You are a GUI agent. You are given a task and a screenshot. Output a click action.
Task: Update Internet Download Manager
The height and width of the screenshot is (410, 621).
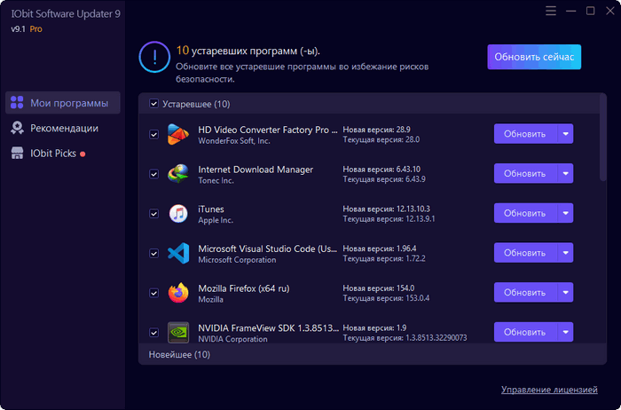point(525,174)
